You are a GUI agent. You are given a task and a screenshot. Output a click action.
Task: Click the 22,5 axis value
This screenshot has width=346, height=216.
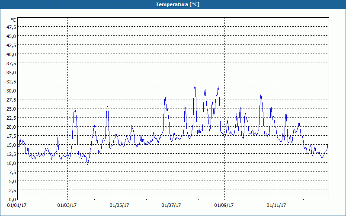[11, 118]
